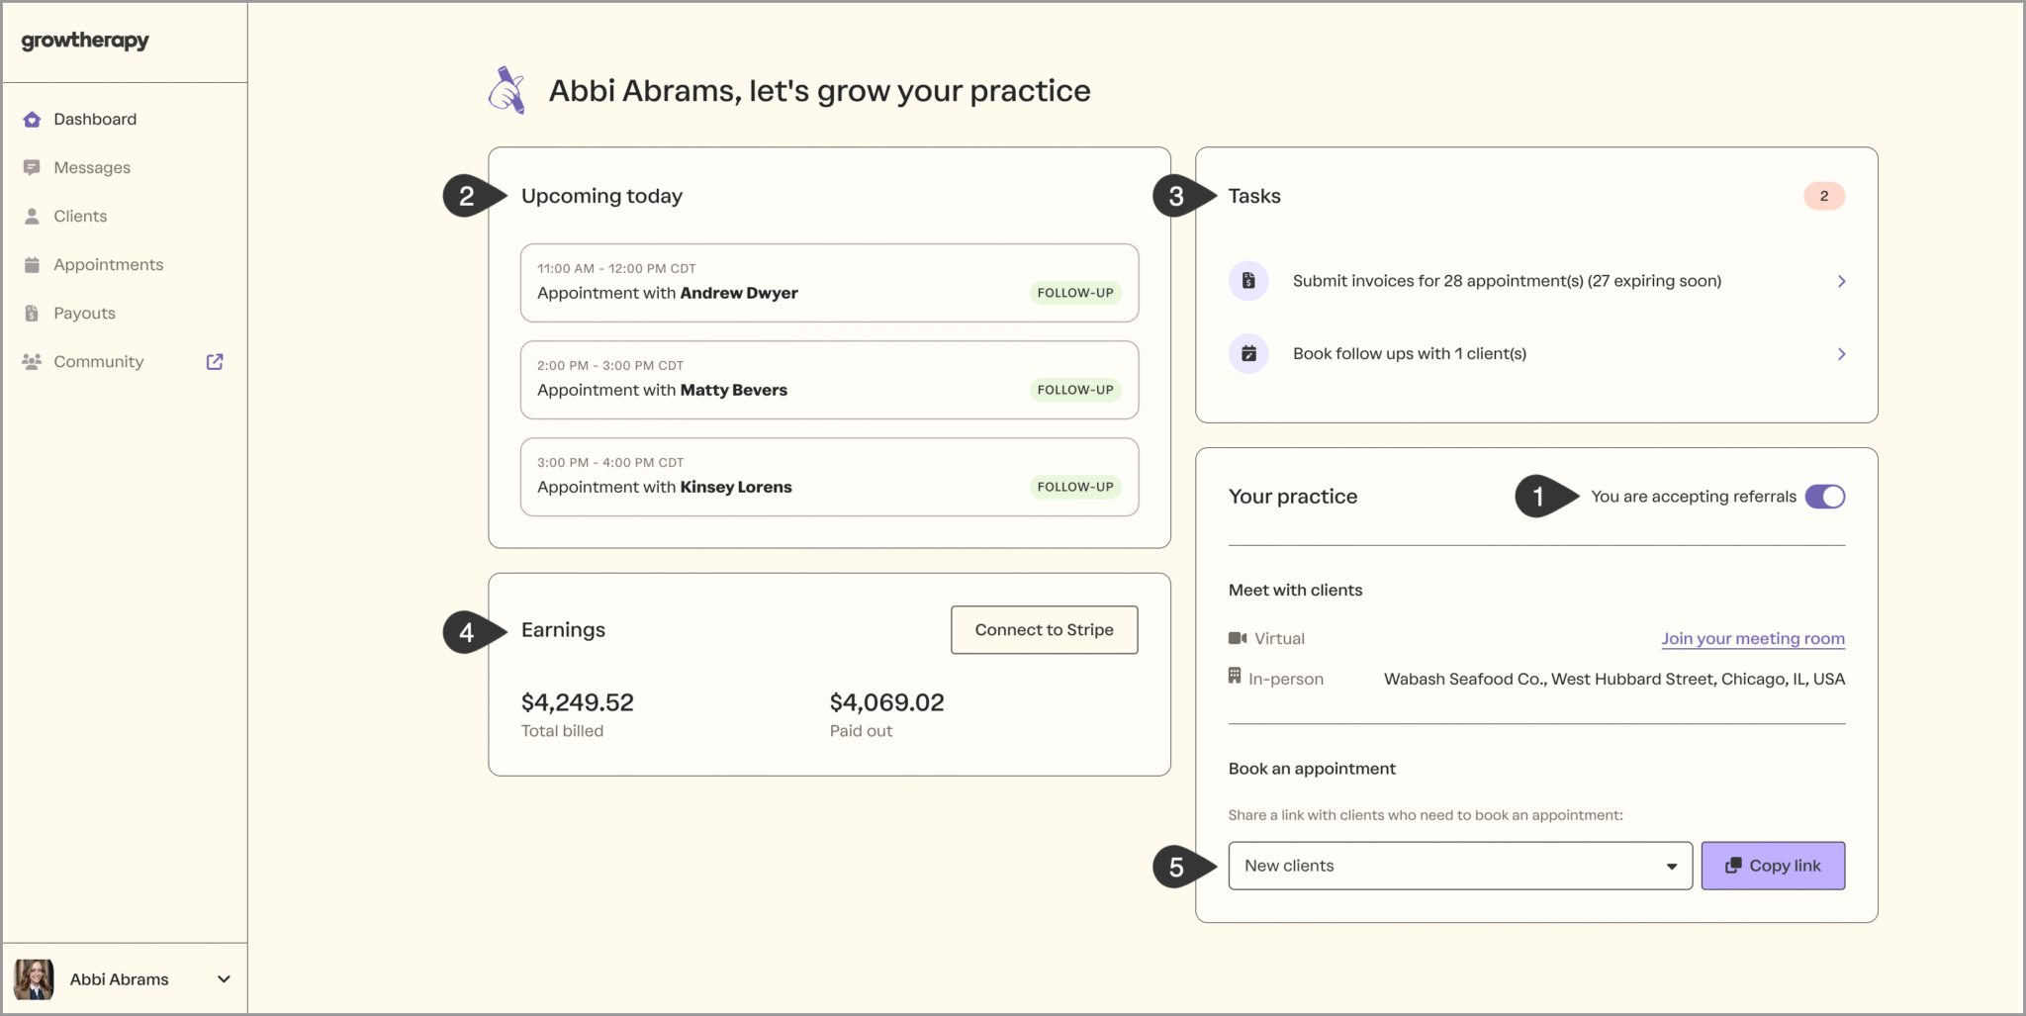The height and width of the screenshot is (1016, 2026).
Task: Click the Join your meeting room link
Action: [x=1752, y=639]
